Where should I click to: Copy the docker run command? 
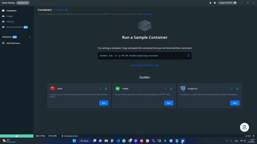click(x=188, y=56)
